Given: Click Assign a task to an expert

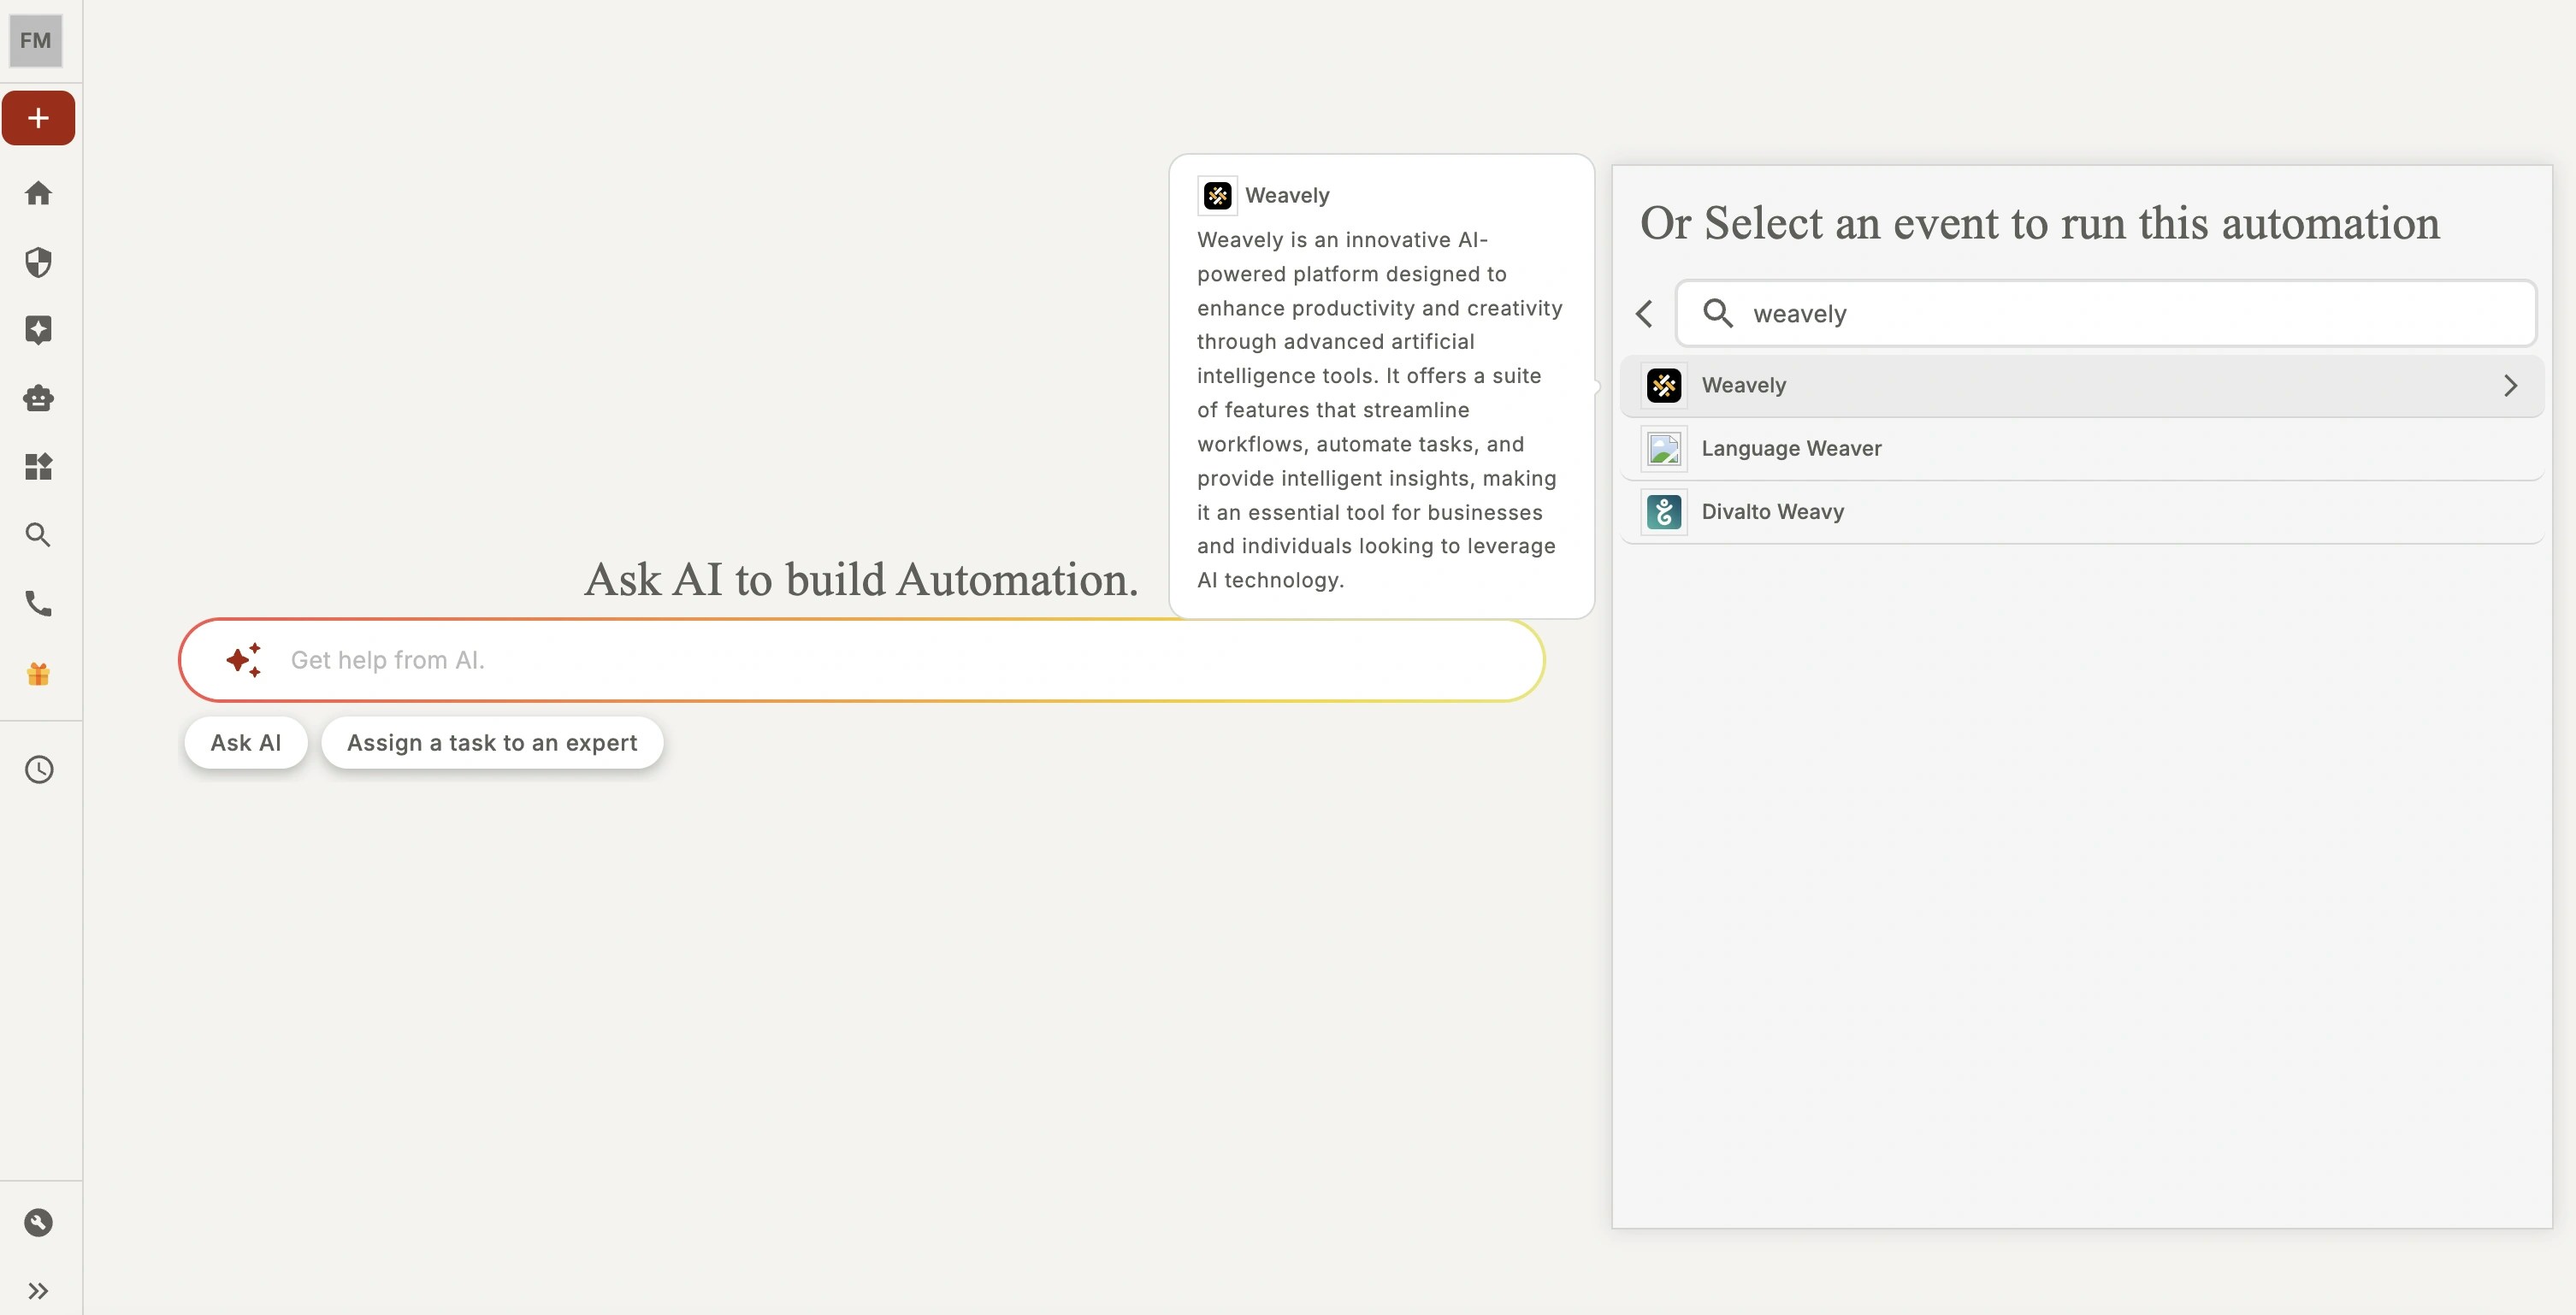Looking at the screenshot, I should [x=492, y=742].
